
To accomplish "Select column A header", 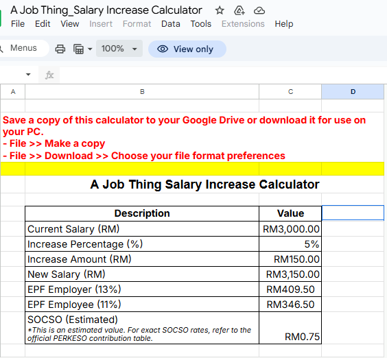I will tap(13, 92).
